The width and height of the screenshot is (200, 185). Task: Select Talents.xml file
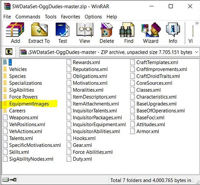(18, 138)
